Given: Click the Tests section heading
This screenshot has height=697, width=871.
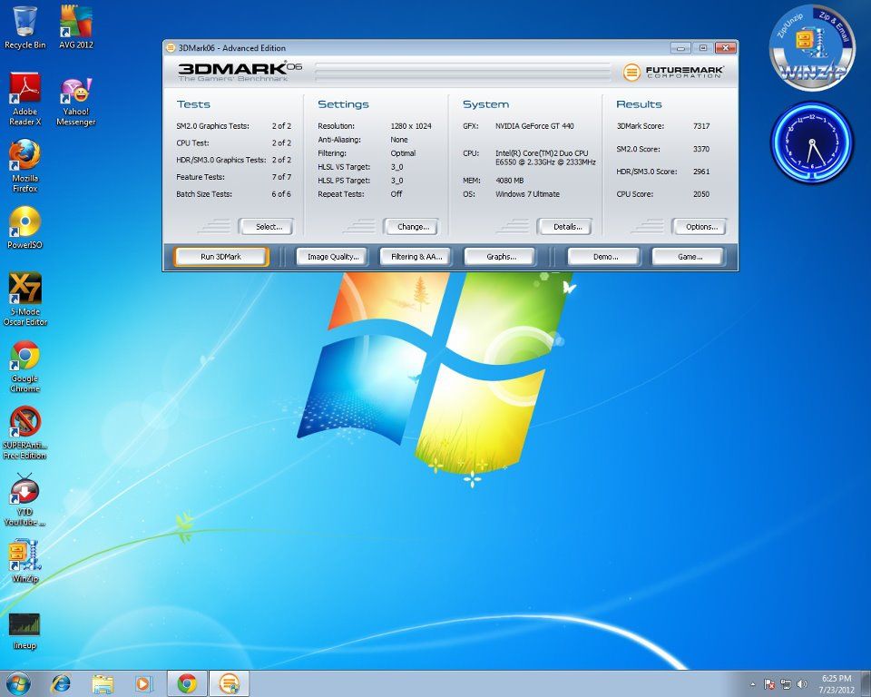Looking at the screenshot, I should coord(193,104).
